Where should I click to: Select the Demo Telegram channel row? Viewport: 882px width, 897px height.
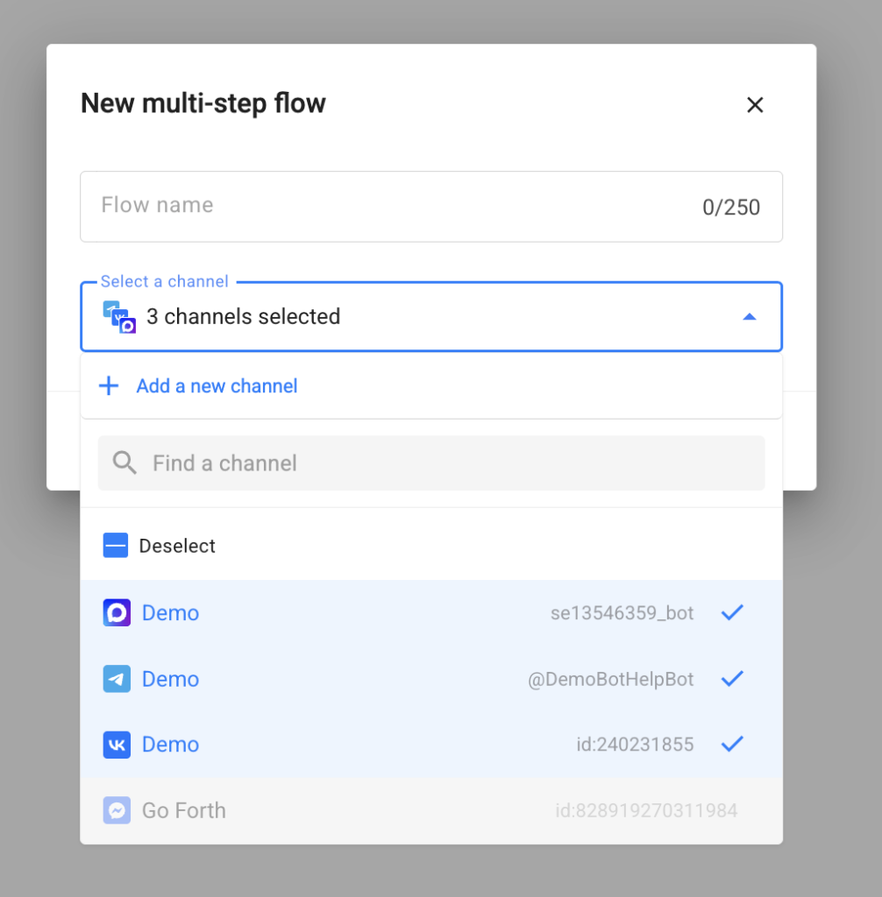pos(431,679)
